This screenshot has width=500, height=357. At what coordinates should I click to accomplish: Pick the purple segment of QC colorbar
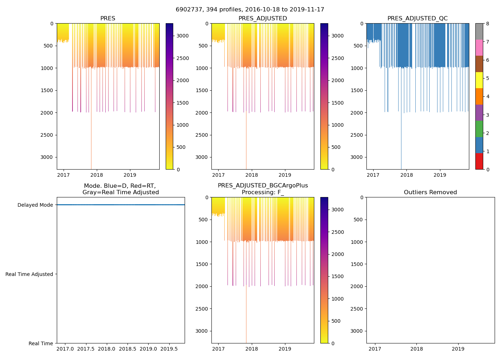pyautogui.click(x=479, y=112)
